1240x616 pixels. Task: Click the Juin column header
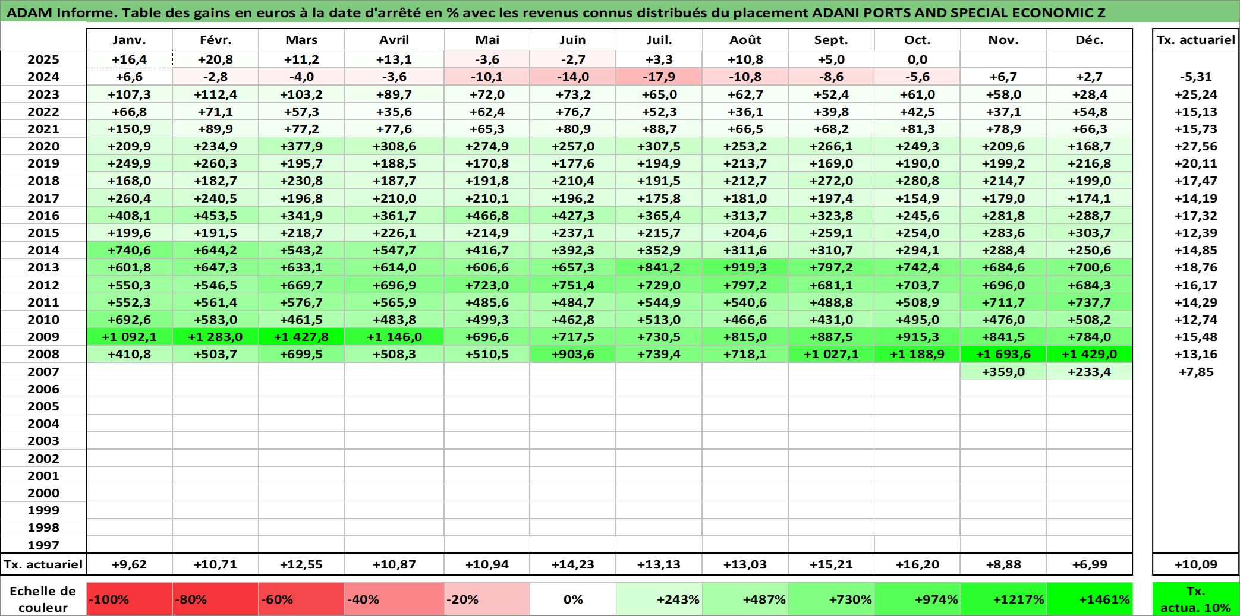click(573, 40)
